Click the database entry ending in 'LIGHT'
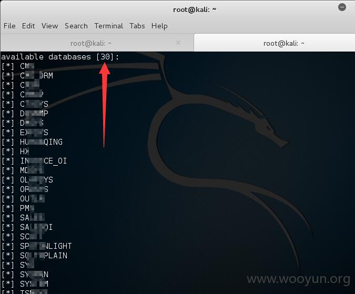Image resolution: width=355 pixels, height=294 pixels. 37,246
